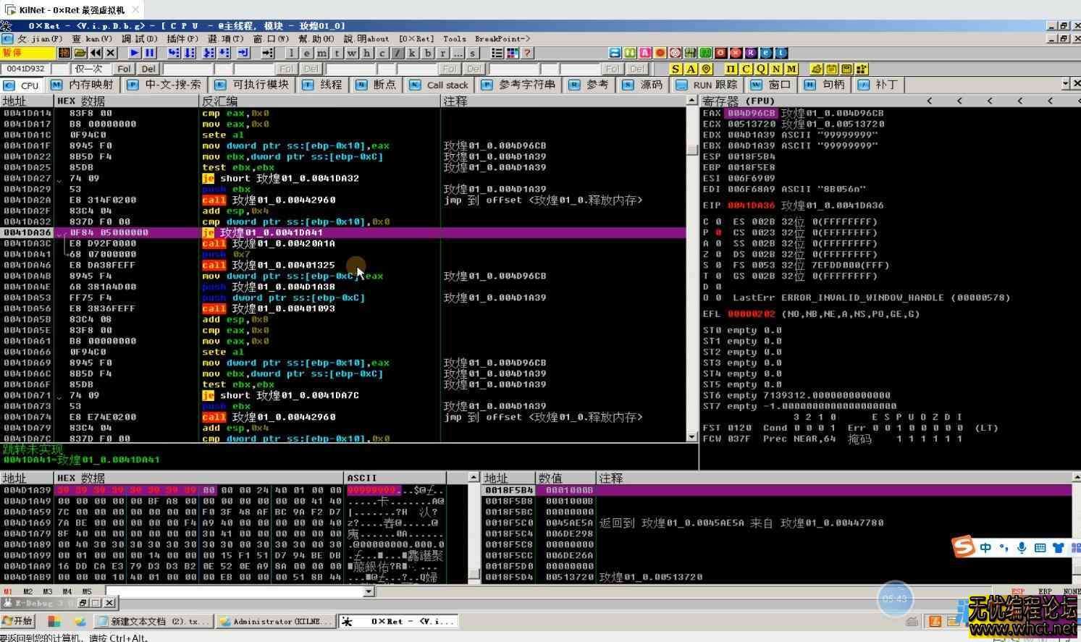
Task: Click the first enabled Del button
Action: 148,69
